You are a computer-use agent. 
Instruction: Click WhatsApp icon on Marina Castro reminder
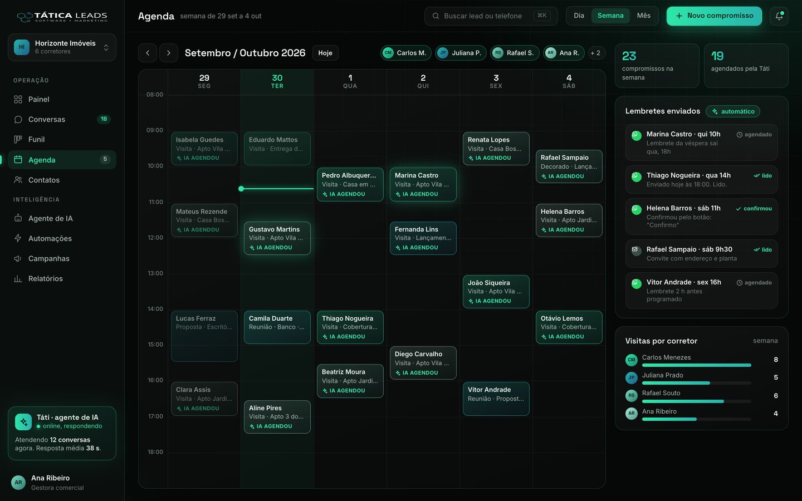click(x=636, y=135)
